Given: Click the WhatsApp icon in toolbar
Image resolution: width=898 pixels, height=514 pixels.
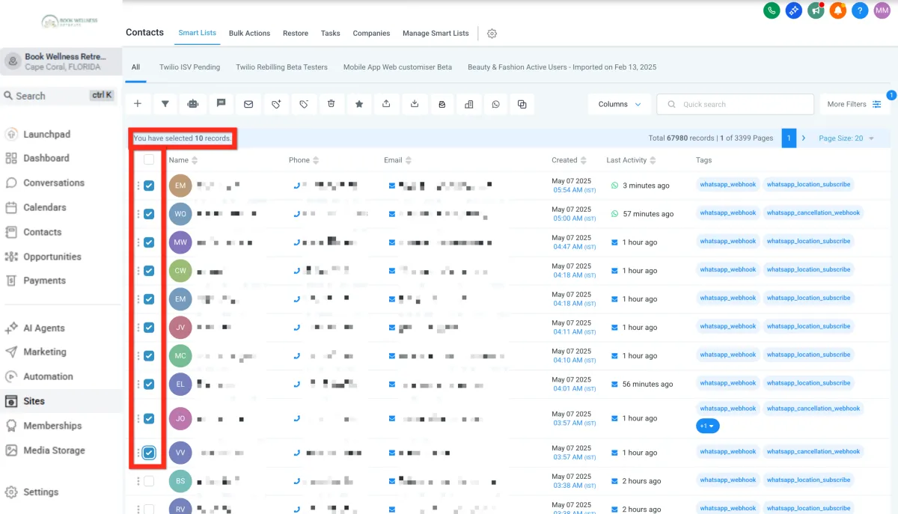Looking at the screenshot, I should 495,104.
